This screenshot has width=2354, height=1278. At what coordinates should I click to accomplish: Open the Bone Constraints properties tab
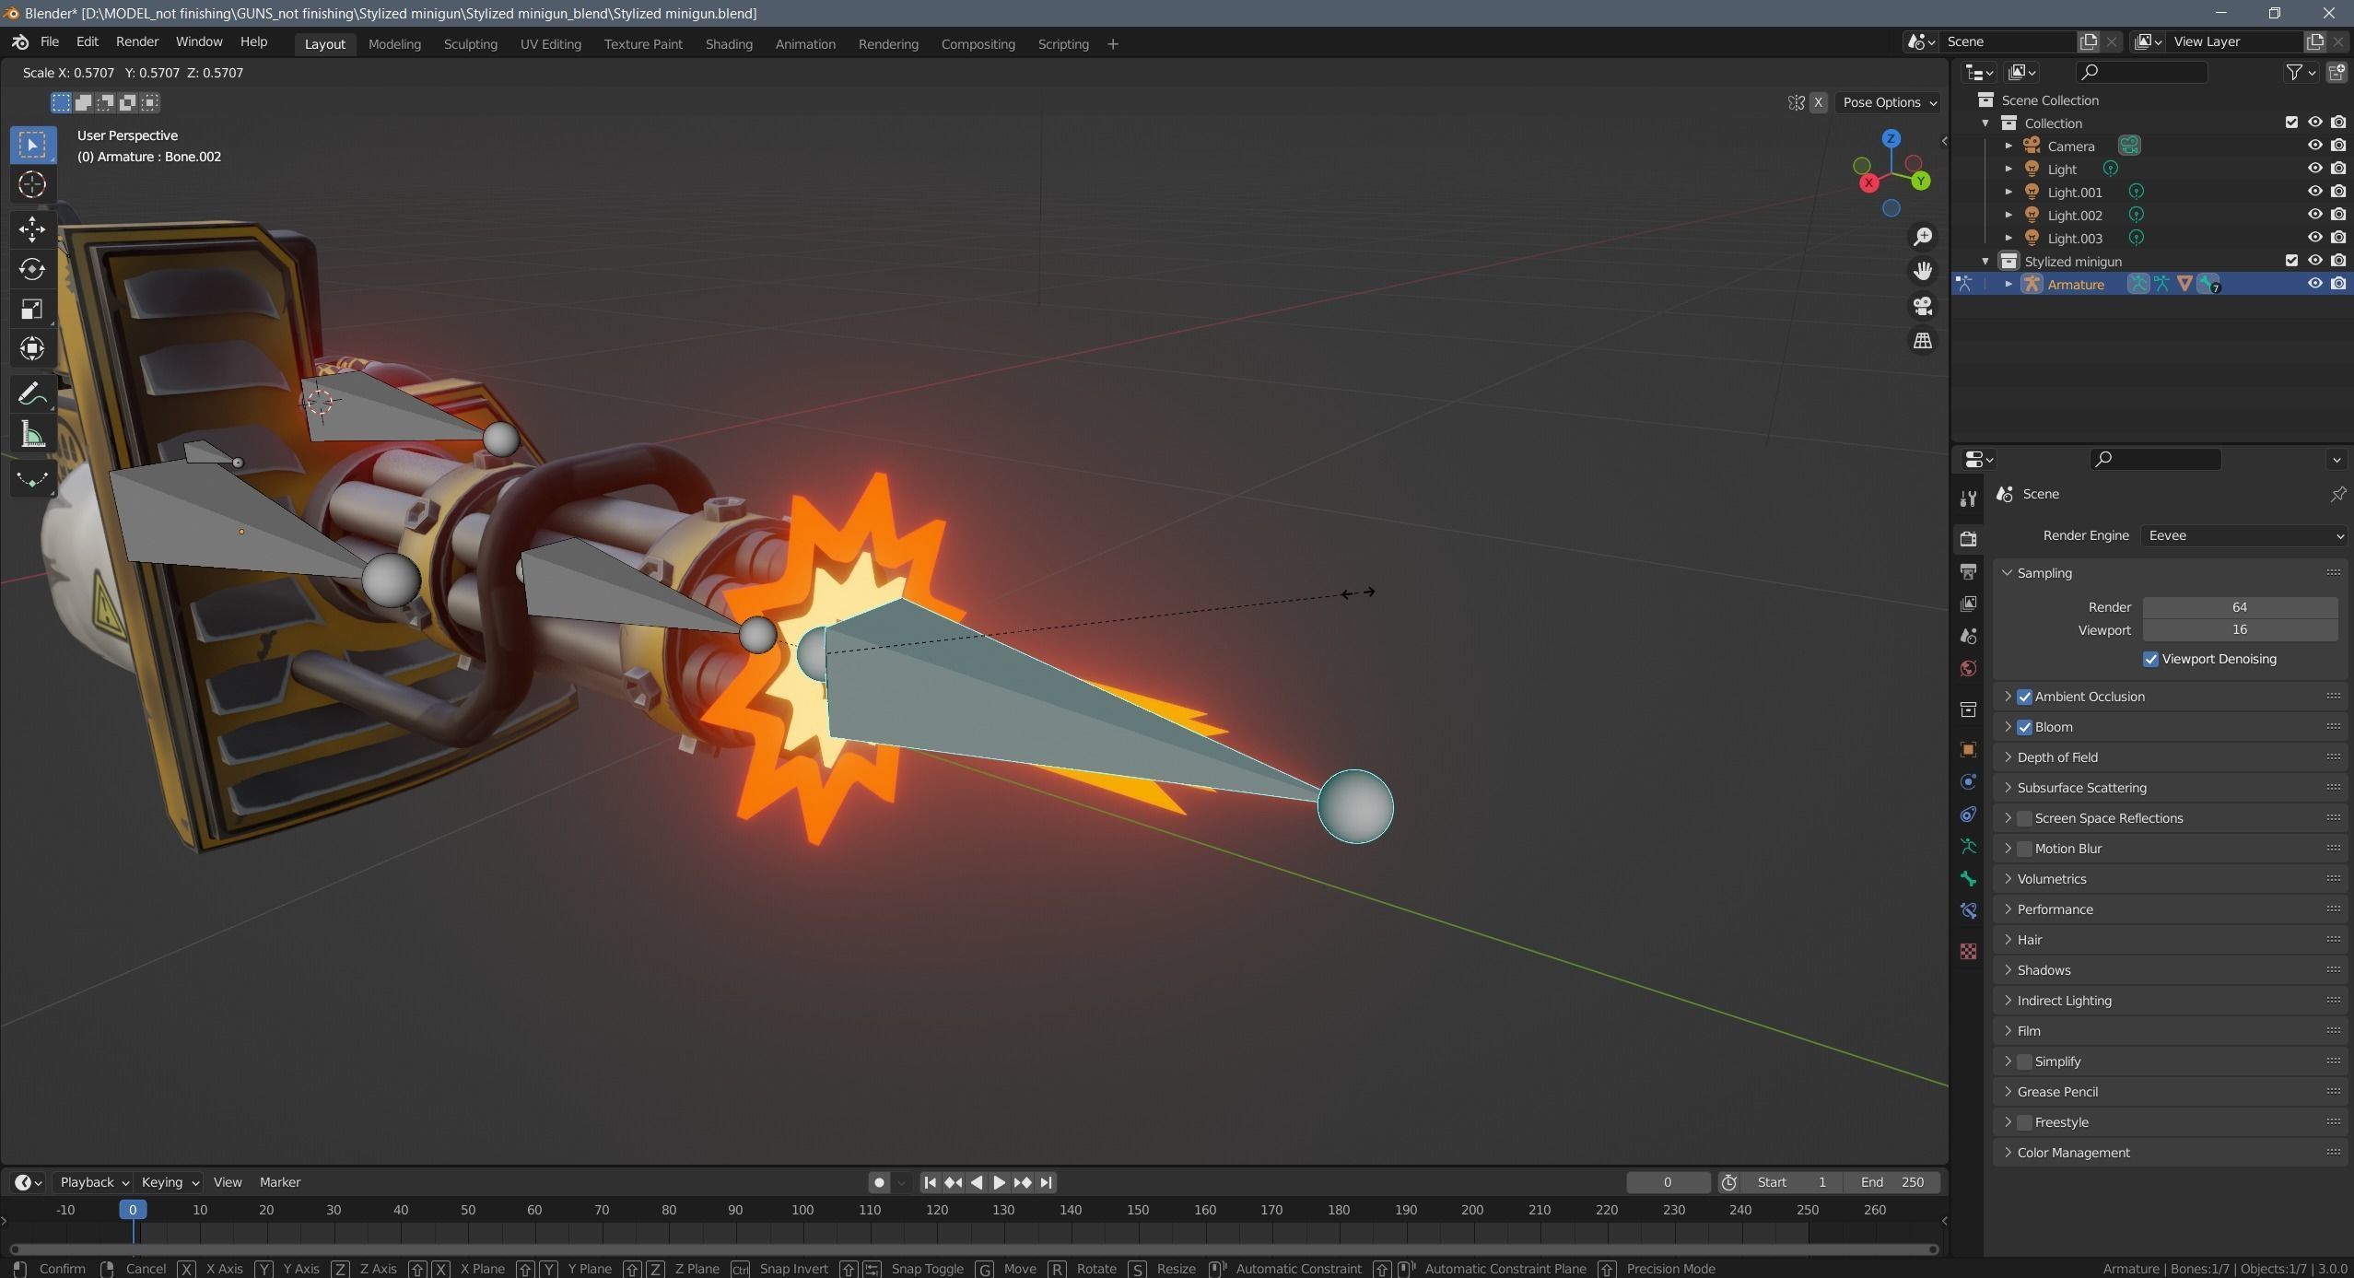coord(1969,911)
